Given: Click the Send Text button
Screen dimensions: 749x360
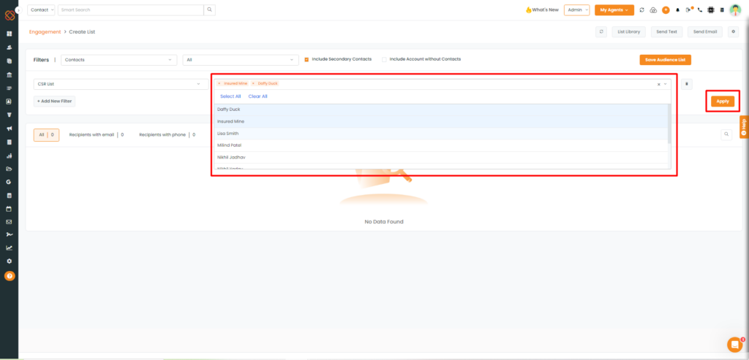Looking at the screenshot, I should point(666,31).
